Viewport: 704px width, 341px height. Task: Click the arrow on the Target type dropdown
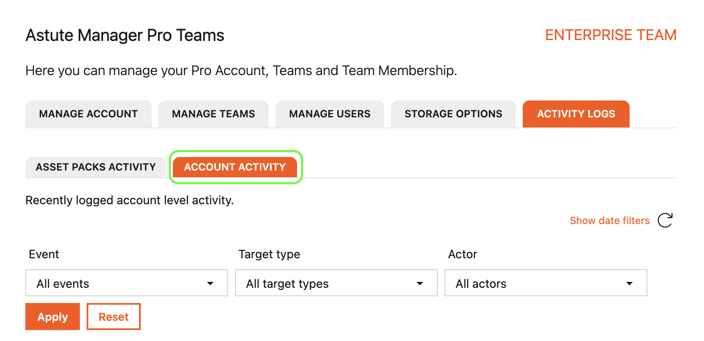(x=420, y=284)
